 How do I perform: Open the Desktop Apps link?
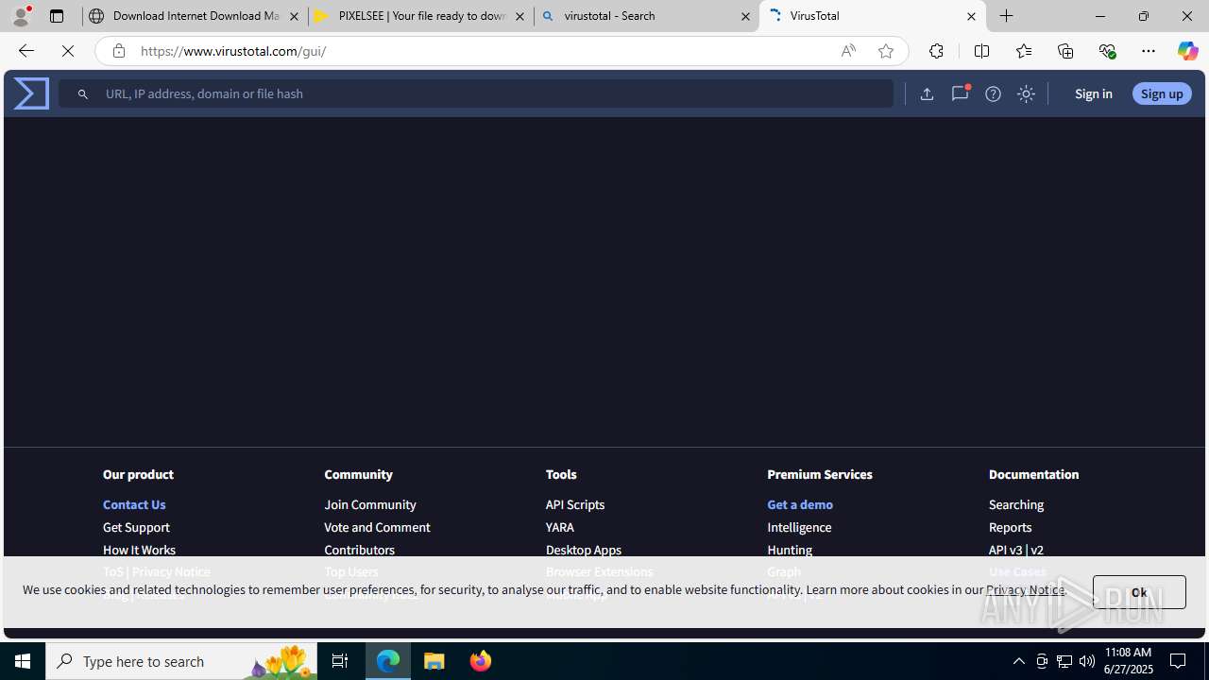584,550
